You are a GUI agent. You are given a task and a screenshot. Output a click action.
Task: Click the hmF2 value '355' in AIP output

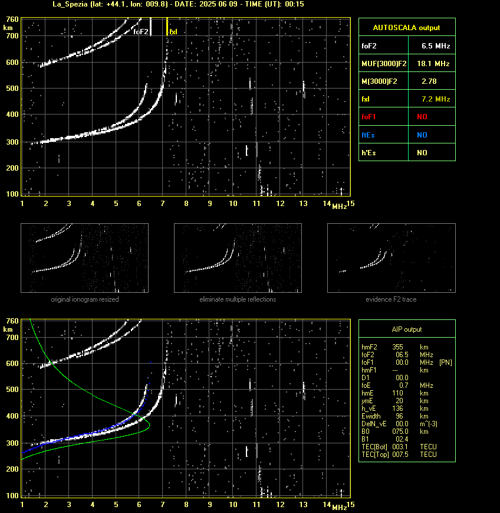click(x=397, y=347)
